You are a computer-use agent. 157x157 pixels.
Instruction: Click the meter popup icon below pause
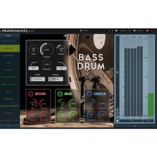(x=117, y=114)
